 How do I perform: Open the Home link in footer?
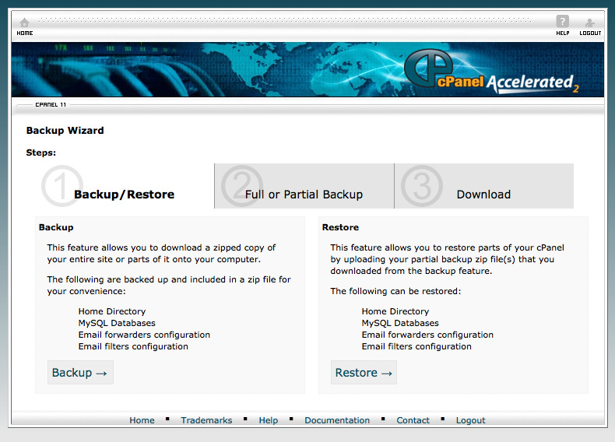tap(142, 420)
